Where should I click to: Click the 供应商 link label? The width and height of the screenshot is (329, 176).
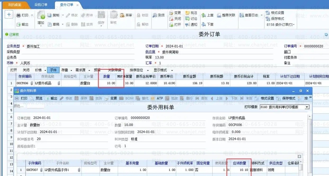(x=150, y=52)
